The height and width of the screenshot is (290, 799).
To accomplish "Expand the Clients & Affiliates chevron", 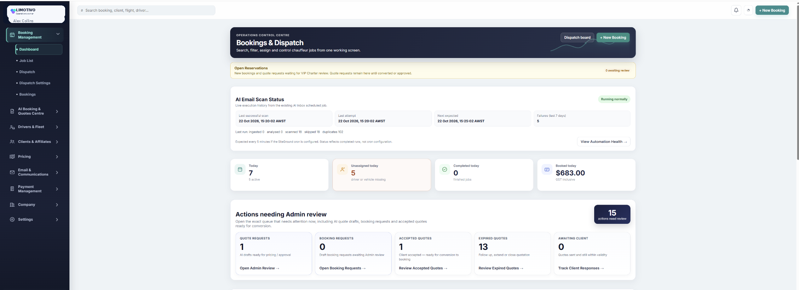I will coord(57,142).
